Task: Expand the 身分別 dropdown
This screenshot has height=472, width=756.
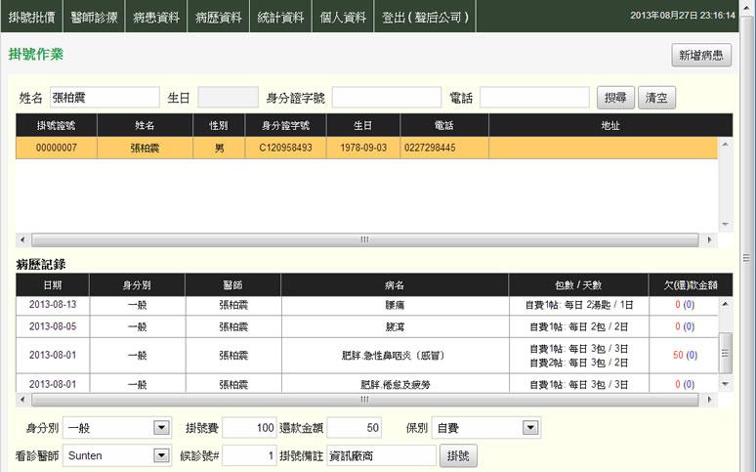Action: [x=161, y=428]
